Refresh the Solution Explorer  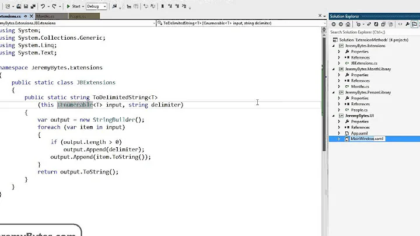click(376, 25)
